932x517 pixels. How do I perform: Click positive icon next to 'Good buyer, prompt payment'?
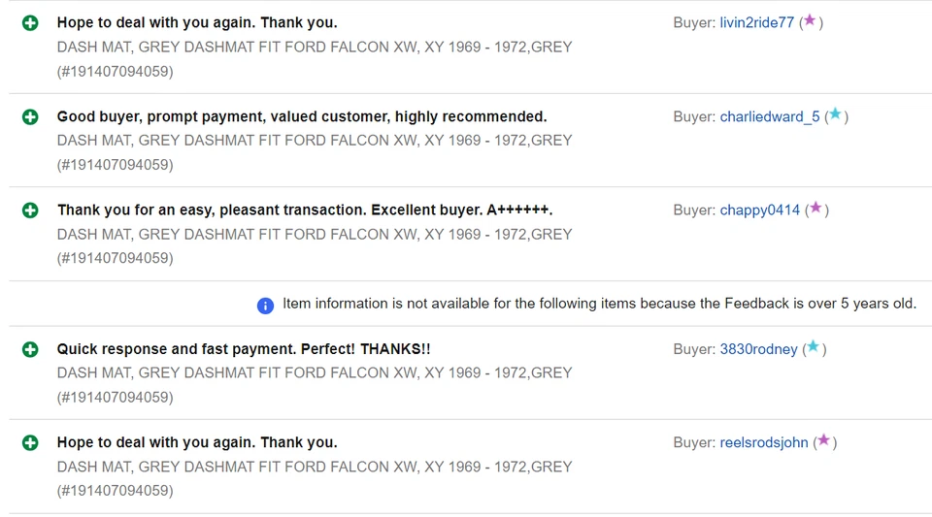(30, 116)
